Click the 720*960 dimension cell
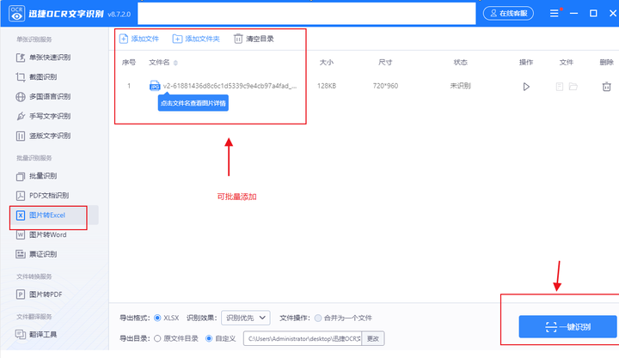This screenshot has height=358, width=619. click(385, 86)
